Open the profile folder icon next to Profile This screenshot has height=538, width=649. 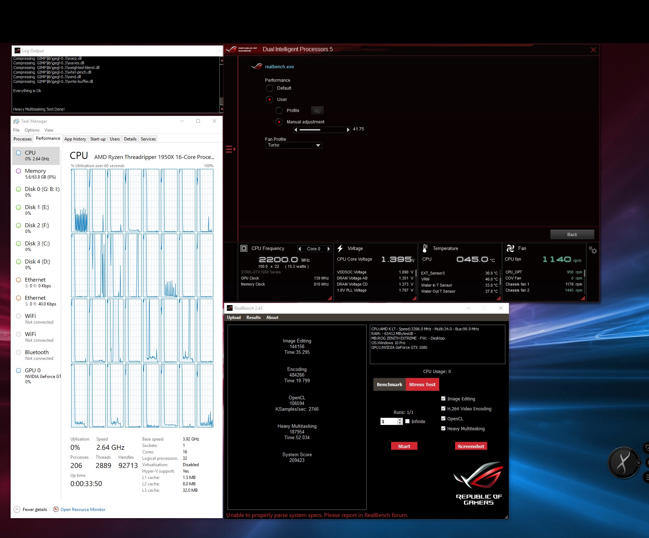point(317,111)
